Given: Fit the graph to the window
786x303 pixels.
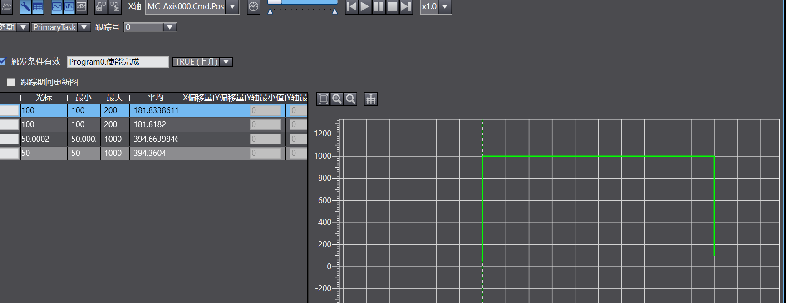Looking at the screenshot, I should coord(323,99).
